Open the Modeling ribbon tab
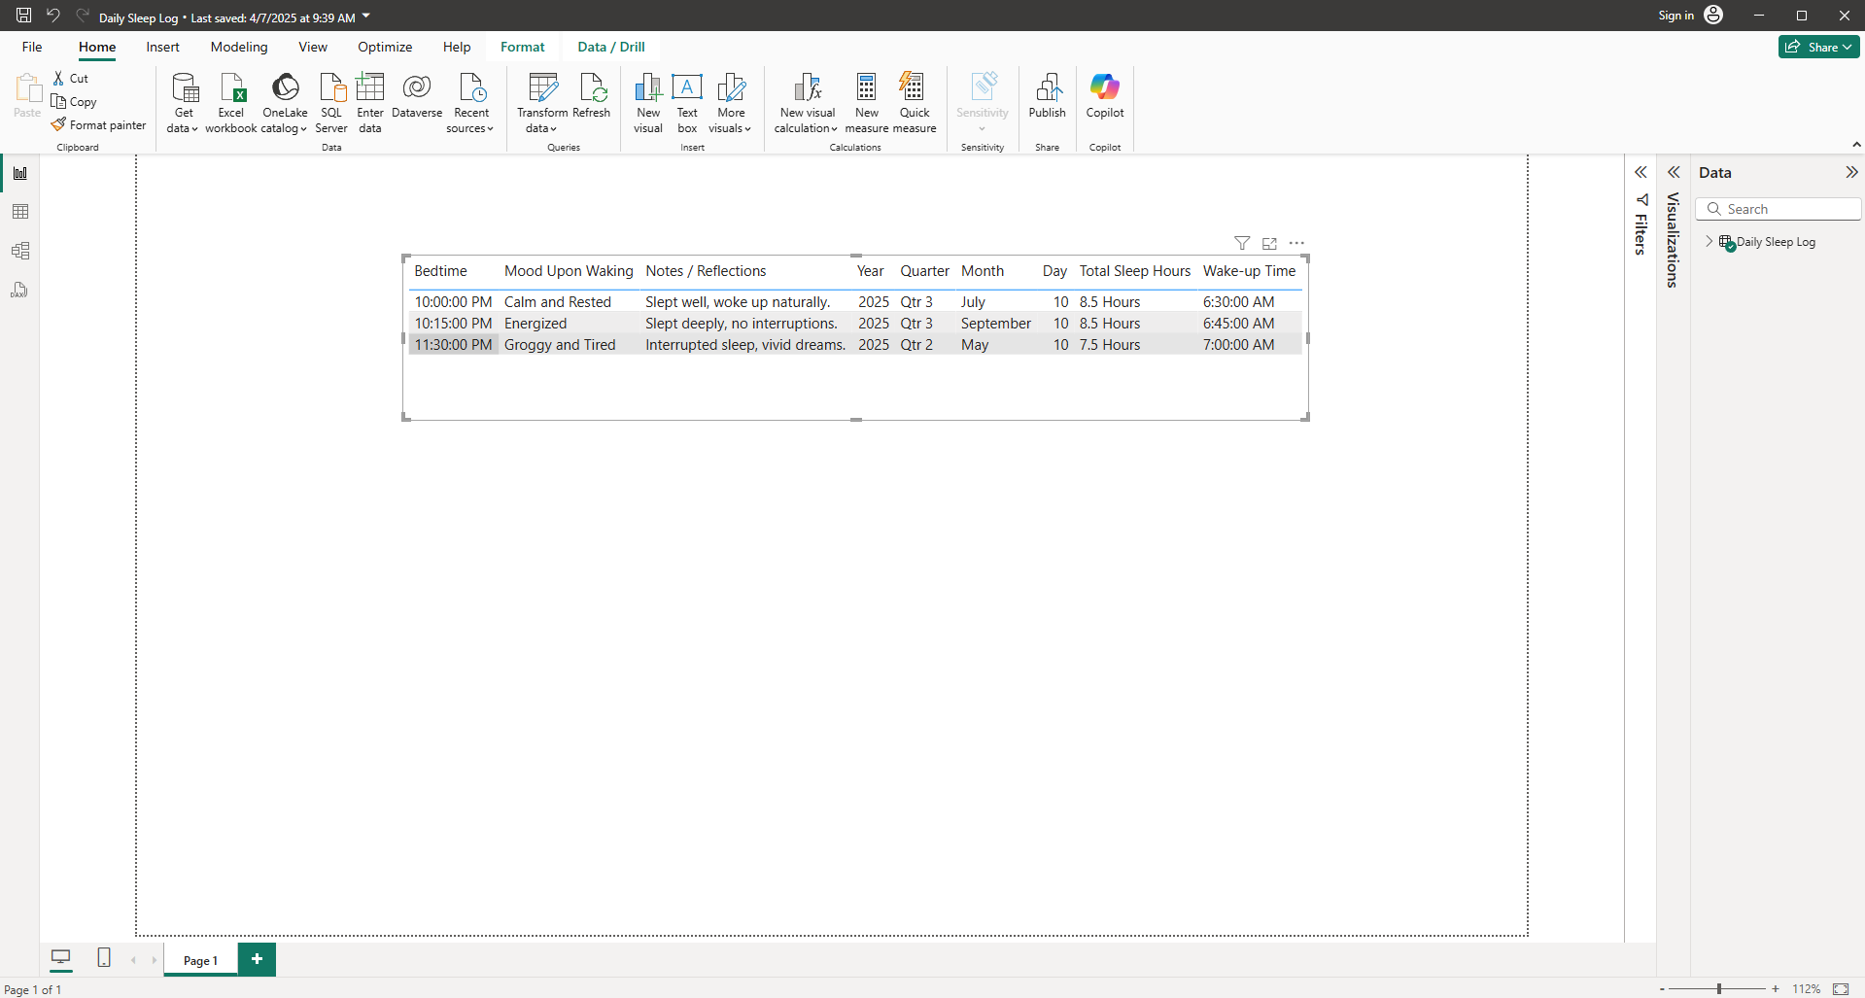The height and width of the screenshot is (998, 1865). [x=239, y=47]
